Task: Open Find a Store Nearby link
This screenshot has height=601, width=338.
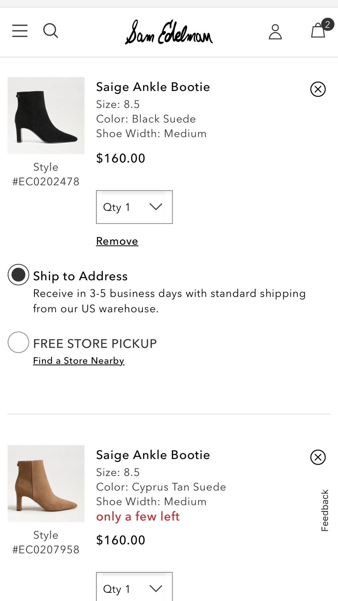Action: coord(79,361)
